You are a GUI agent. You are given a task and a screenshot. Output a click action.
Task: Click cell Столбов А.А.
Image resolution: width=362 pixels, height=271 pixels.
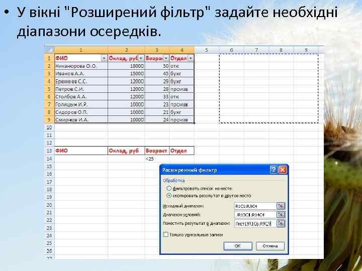pyautogui.click(x=81, y=96)
